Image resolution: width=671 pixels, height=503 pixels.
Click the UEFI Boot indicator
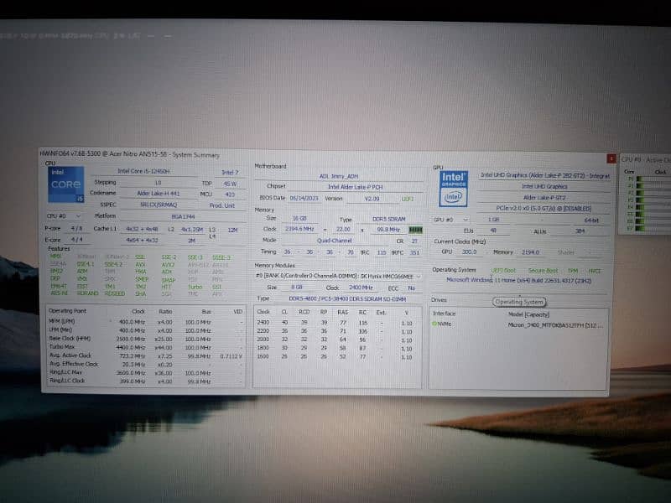503,270
